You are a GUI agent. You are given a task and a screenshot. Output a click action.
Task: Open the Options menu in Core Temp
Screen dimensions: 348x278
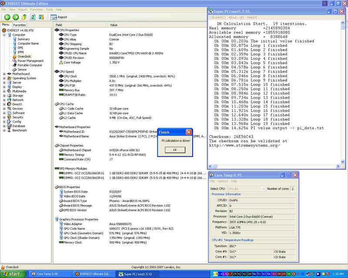(223, 181)
